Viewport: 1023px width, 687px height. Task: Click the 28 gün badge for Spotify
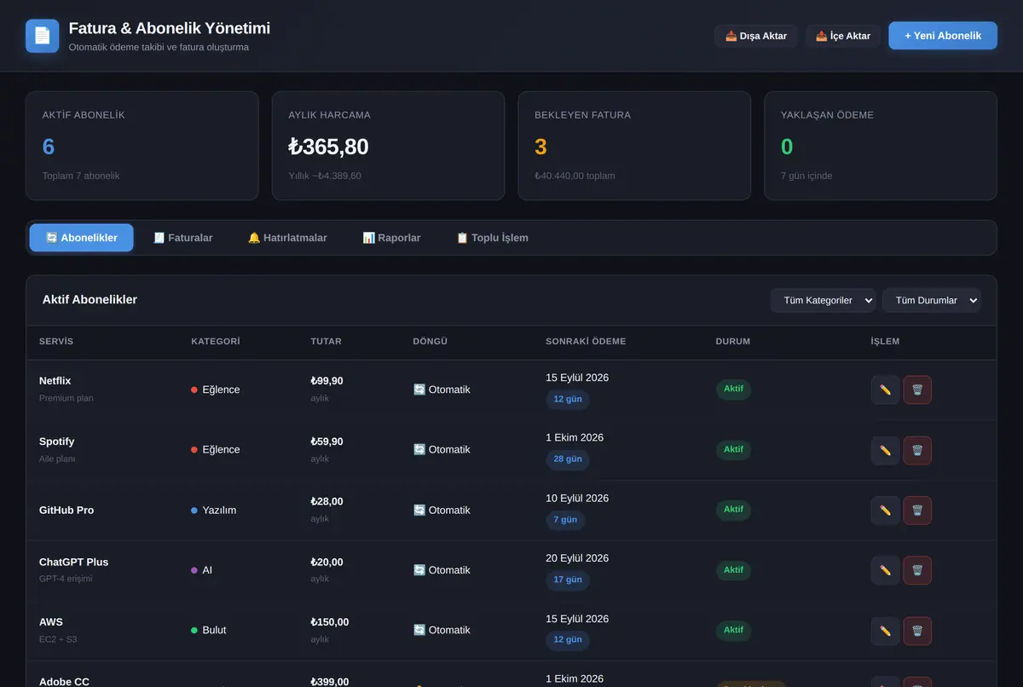(568, 459)
